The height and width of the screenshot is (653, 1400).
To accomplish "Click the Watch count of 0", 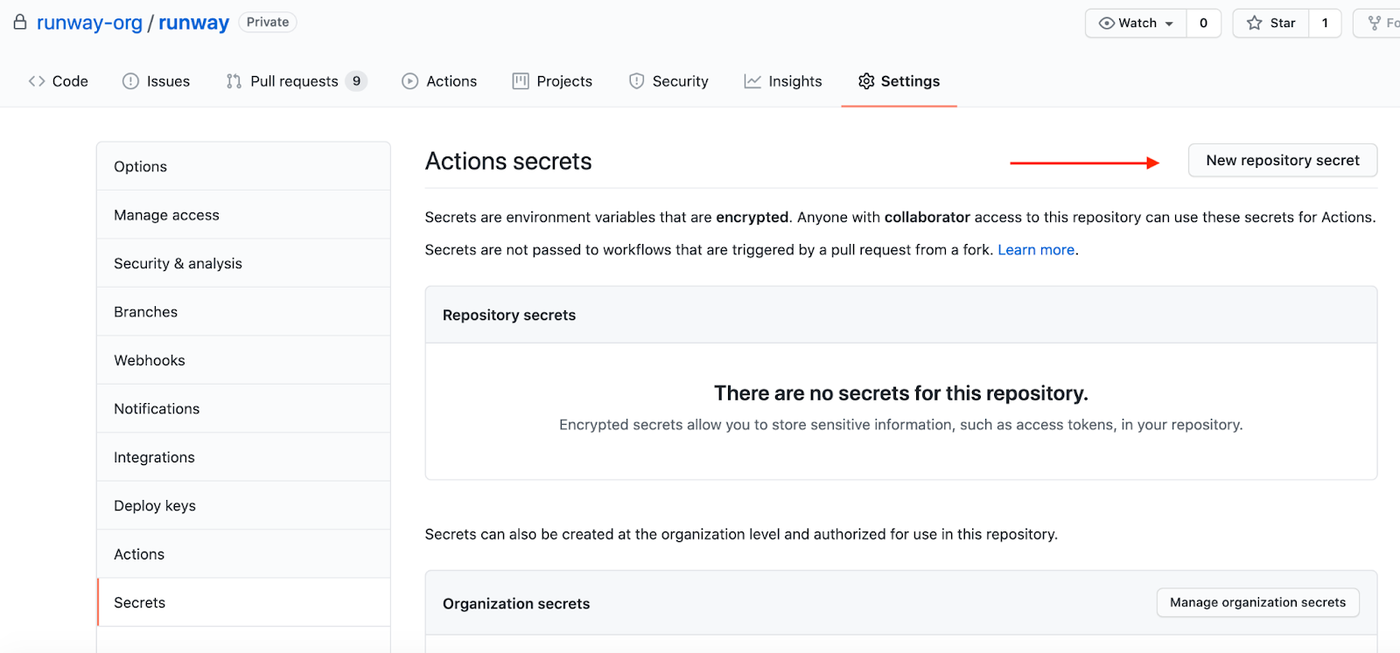I will [1204, 24].
